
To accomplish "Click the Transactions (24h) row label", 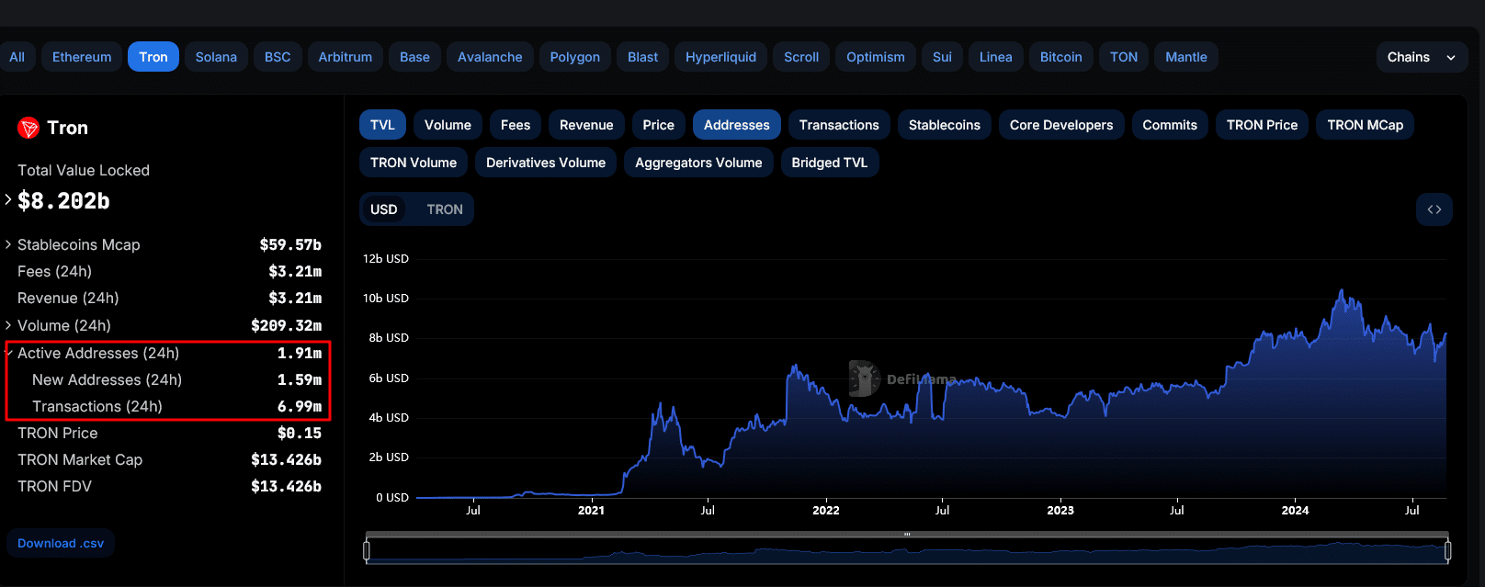I will [x=97, y=406].
